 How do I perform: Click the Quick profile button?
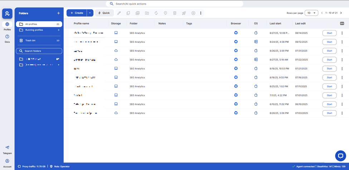tap(104, 13)
